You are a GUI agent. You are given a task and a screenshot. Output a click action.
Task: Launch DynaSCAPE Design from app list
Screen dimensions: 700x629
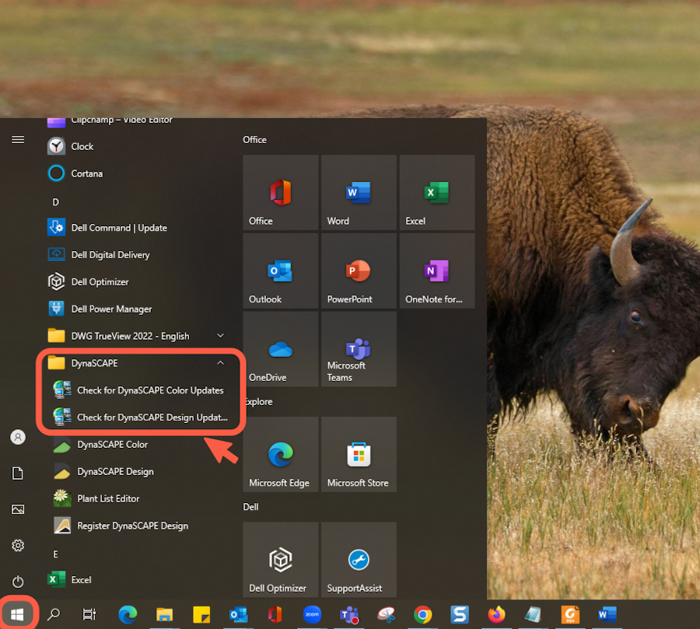(x=115, y=472)
